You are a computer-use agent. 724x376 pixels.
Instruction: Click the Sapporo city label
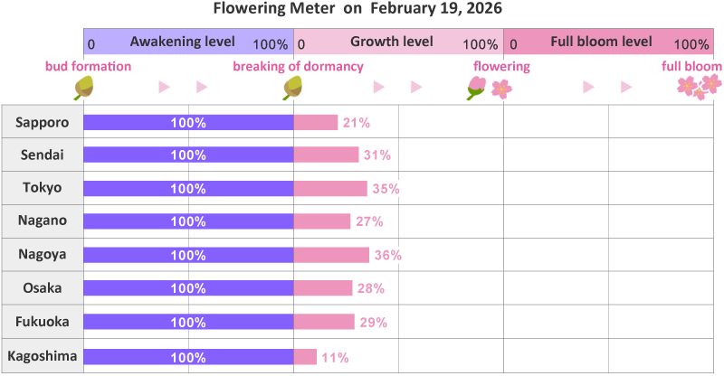point(42,122)
